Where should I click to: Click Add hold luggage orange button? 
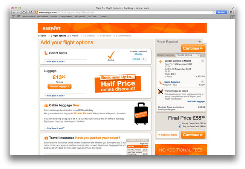tap(60, 86)
